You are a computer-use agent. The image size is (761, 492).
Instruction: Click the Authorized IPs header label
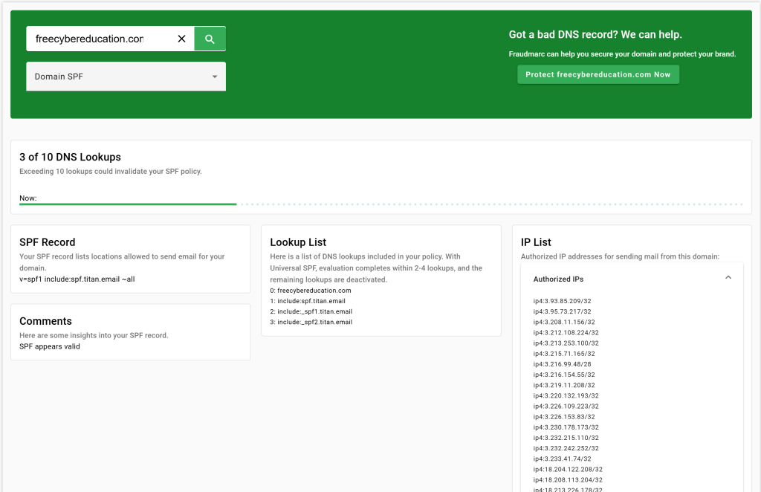[558, 279]
